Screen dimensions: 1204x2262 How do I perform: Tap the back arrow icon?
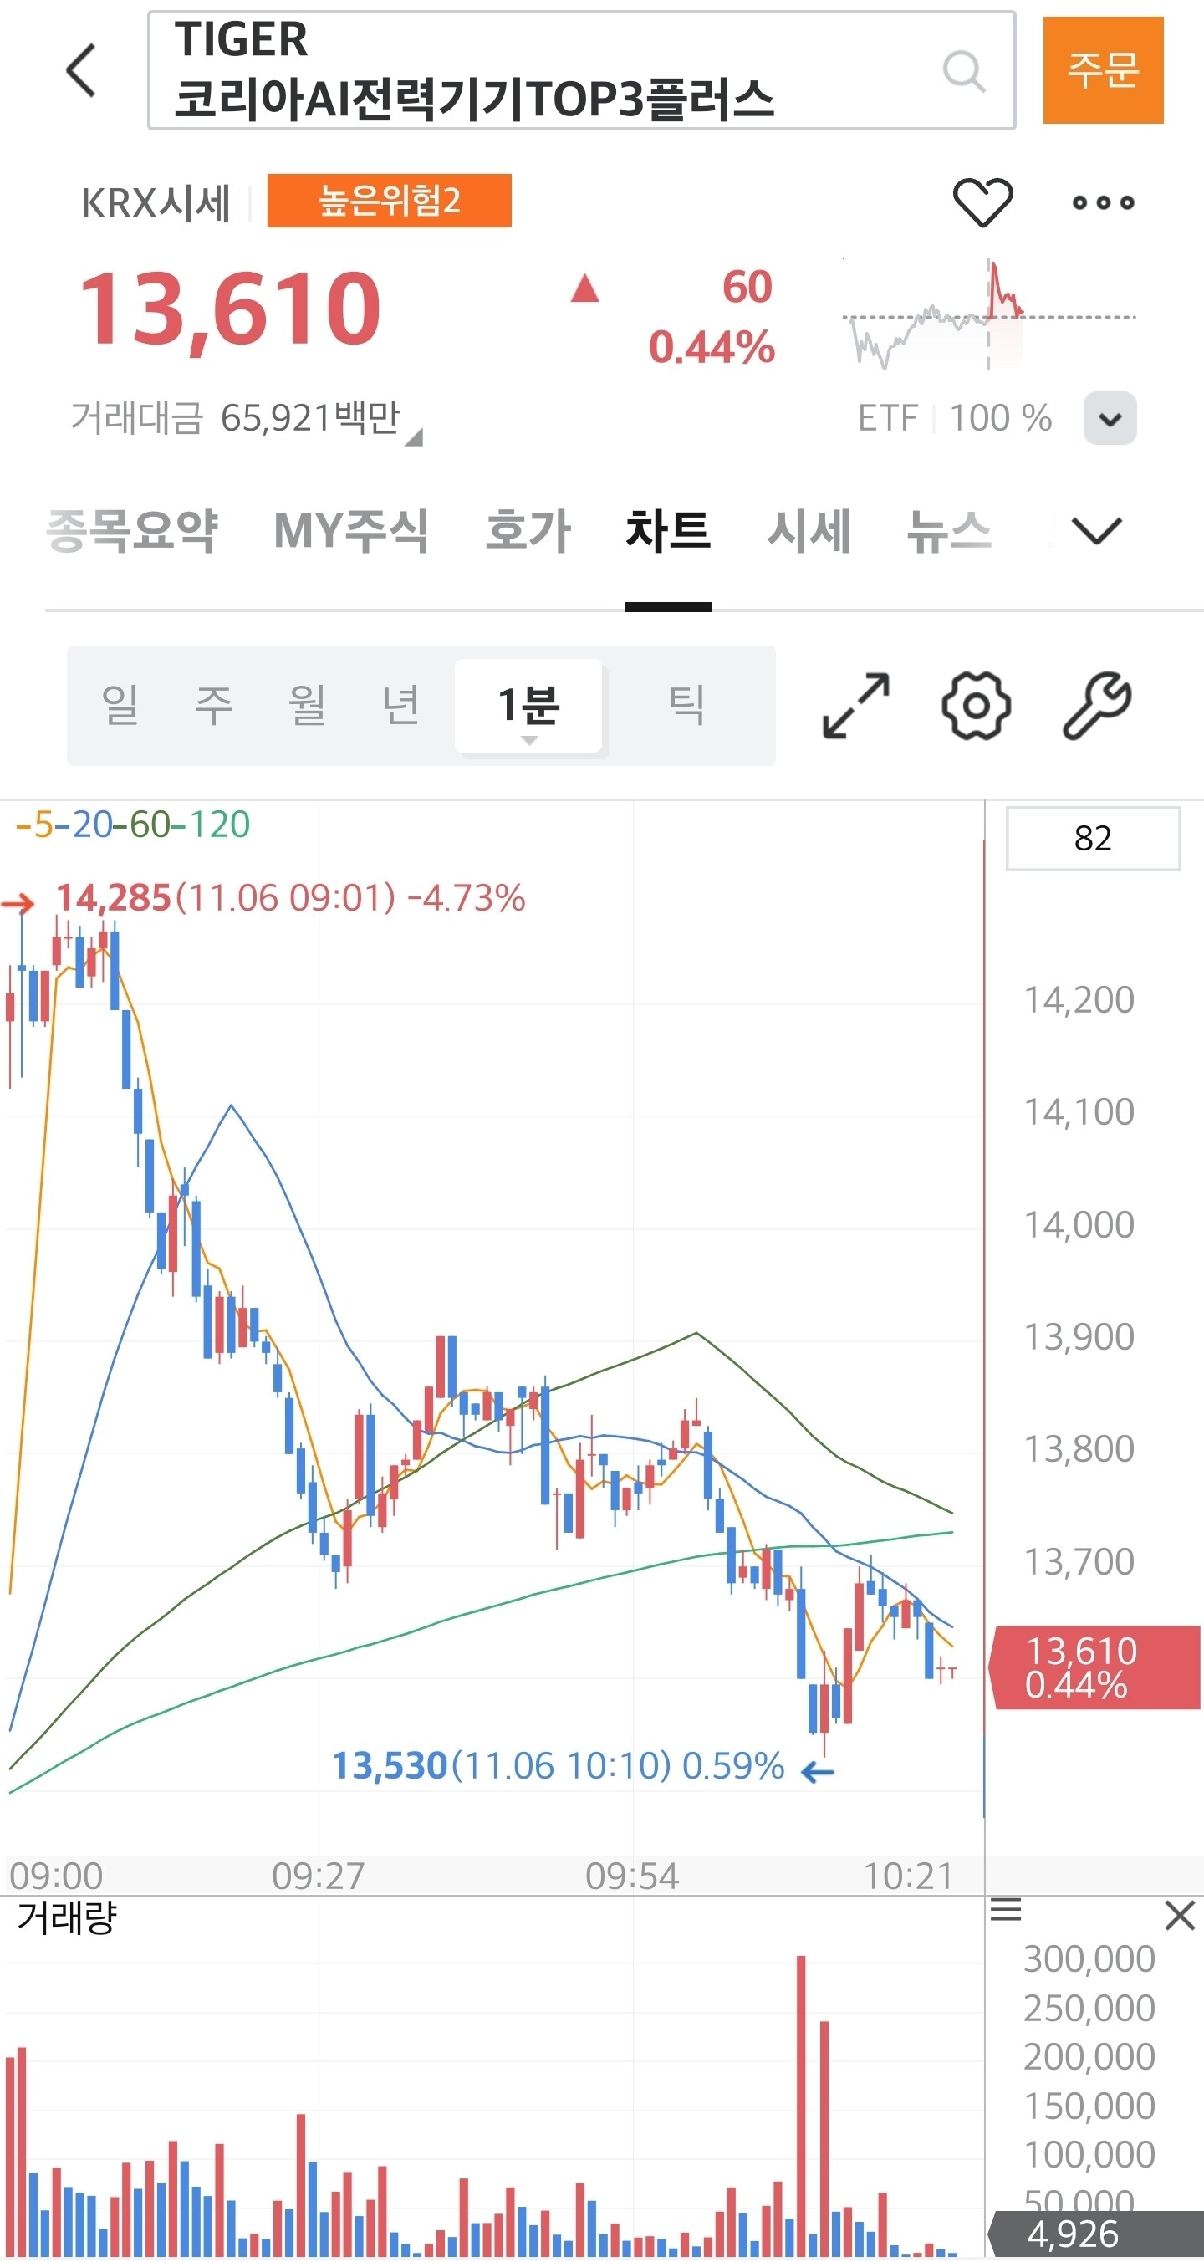point(81,70)
